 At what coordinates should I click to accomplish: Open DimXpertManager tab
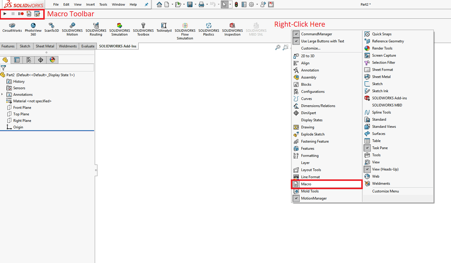tap(41, 60)
